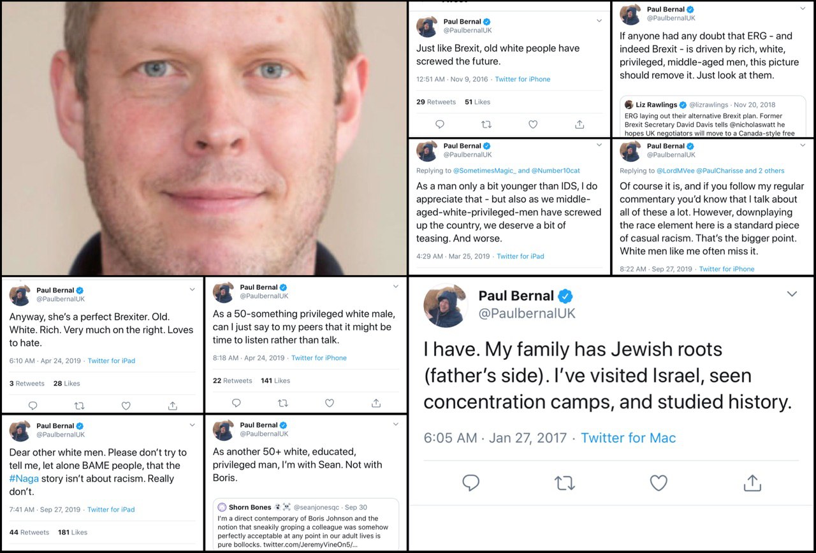Image resolution: width=816 pixels, height=553 pixels.
Task: Reply to the '50-something privileged white male' tweet
Action: 237,403
